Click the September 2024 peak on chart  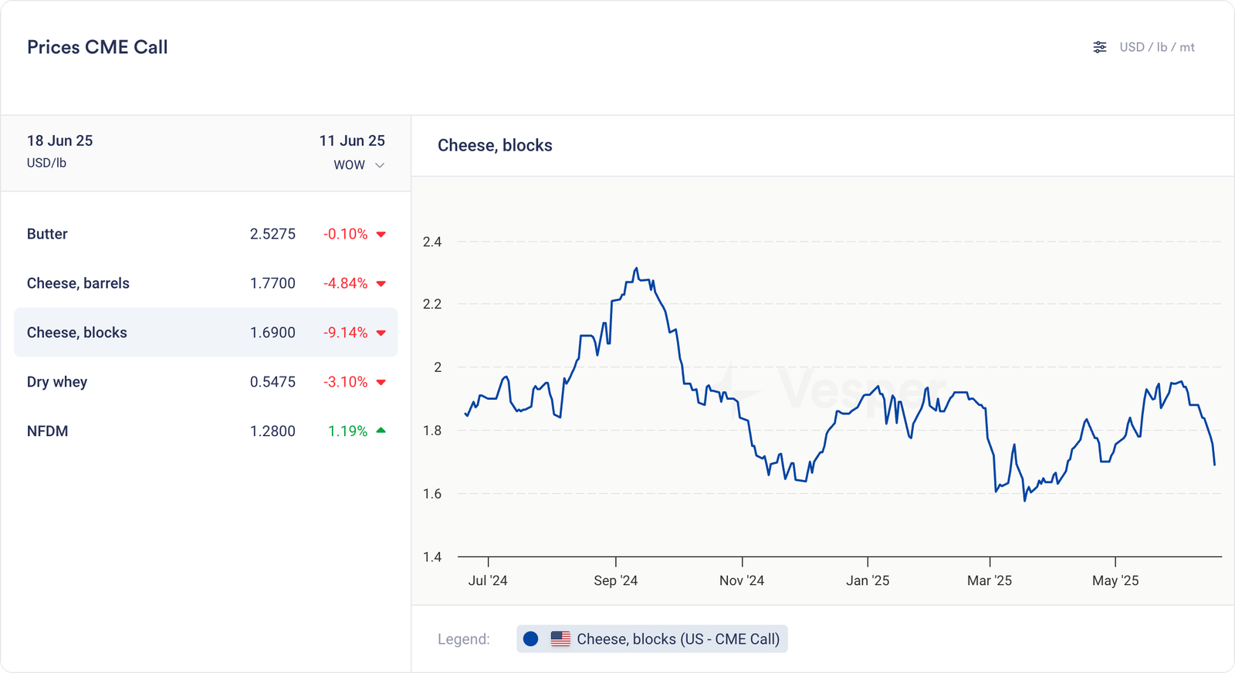[636, 269]
